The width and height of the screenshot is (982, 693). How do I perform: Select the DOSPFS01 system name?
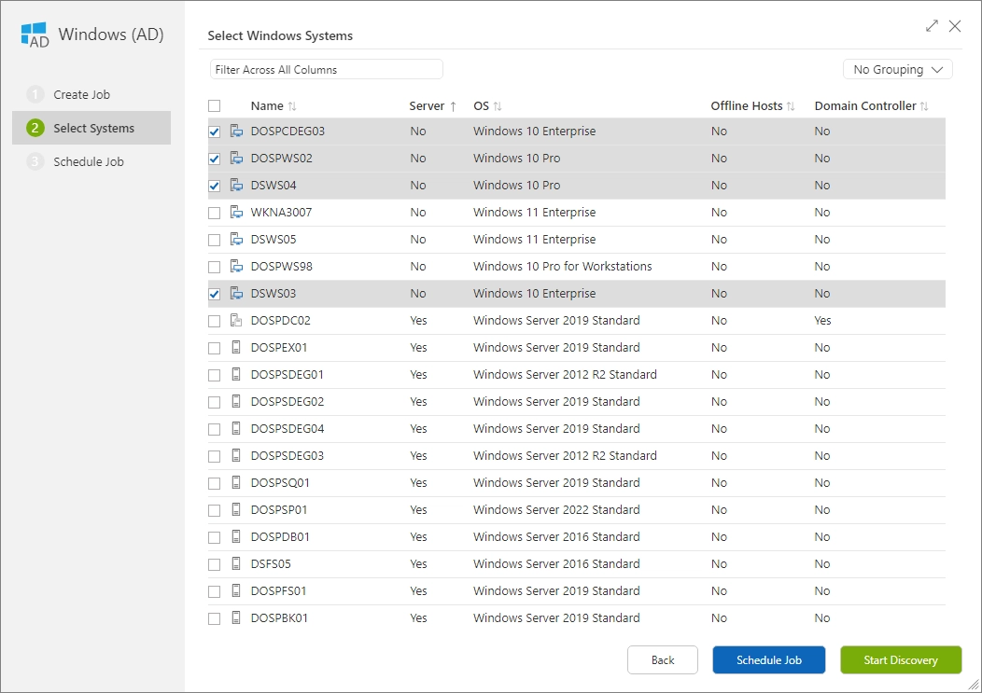279,591
